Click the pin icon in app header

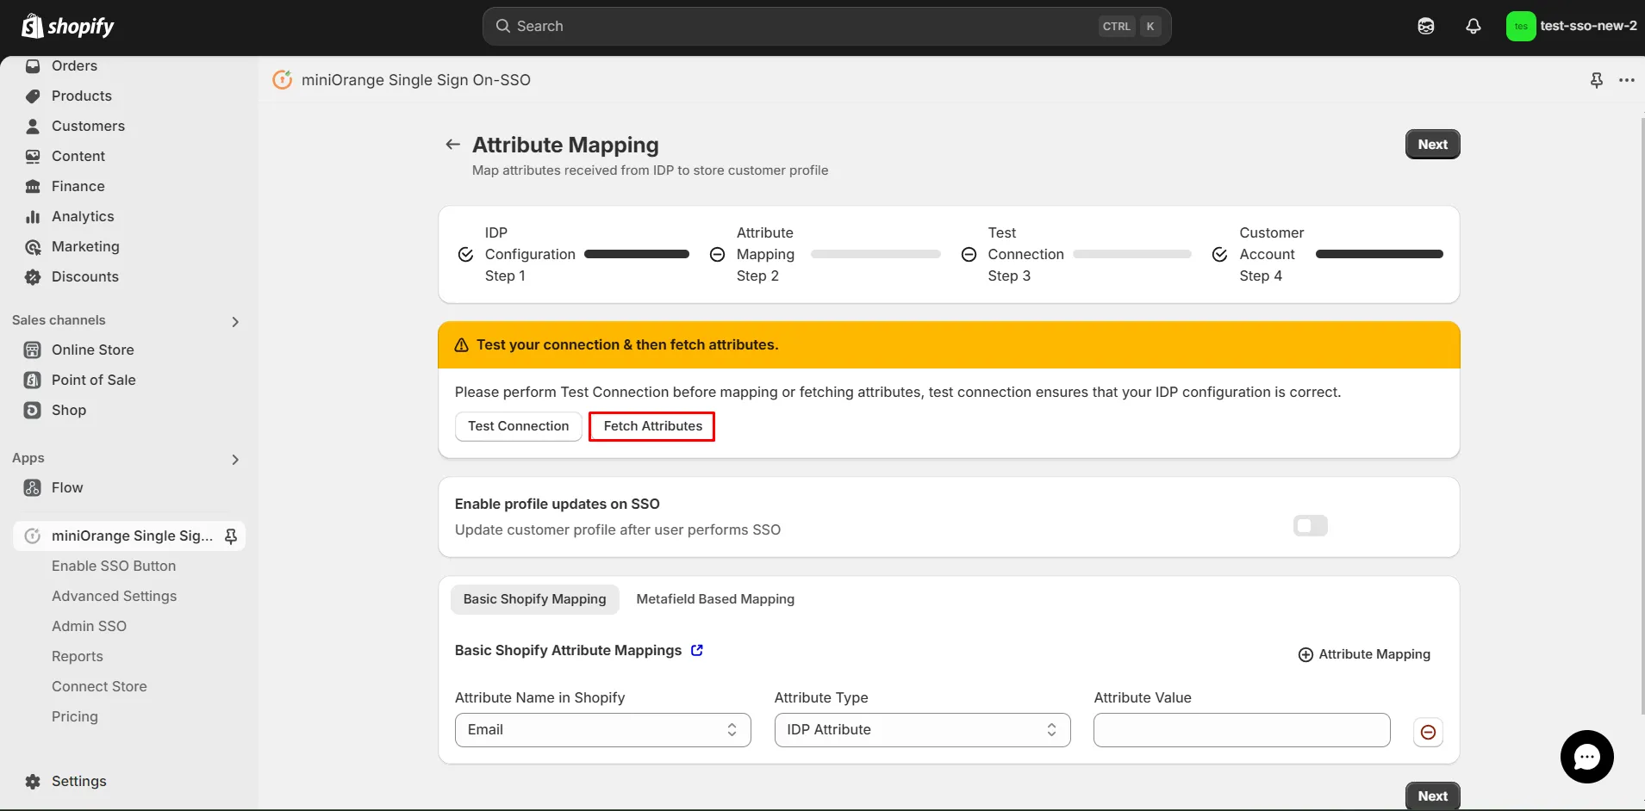click(1597, 80)
